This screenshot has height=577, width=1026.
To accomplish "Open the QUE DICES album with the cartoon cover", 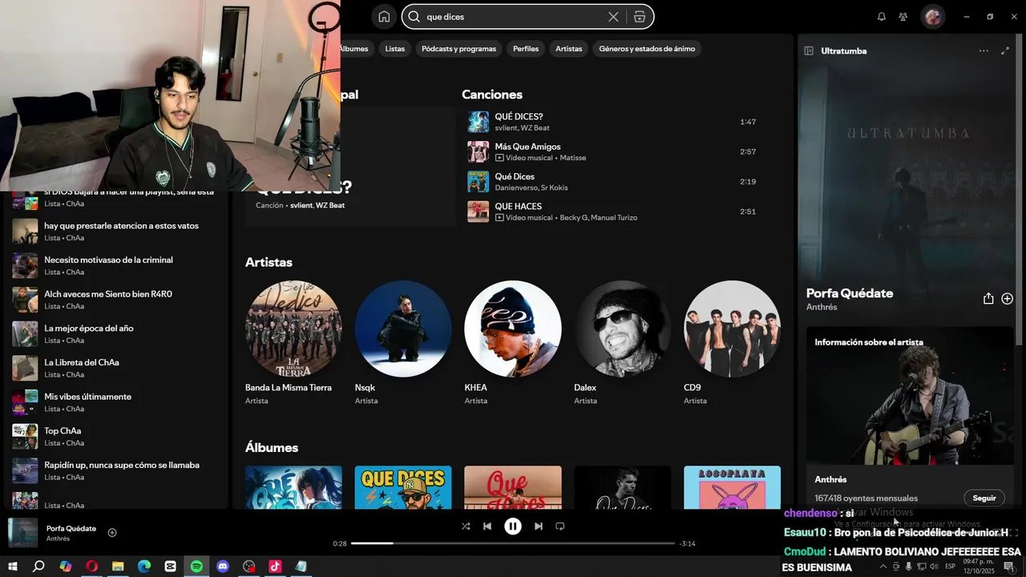I will pyautogui.click(x=403, y=487).
